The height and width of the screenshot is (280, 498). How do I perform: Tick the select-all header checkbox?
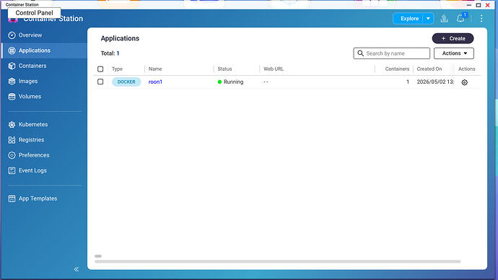point(100,69)
